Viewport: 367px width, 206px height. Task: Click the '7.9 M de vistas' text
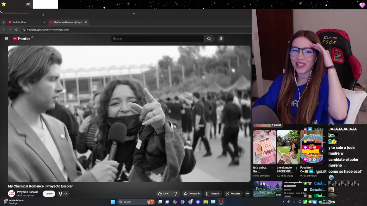(x=285, y=176)
